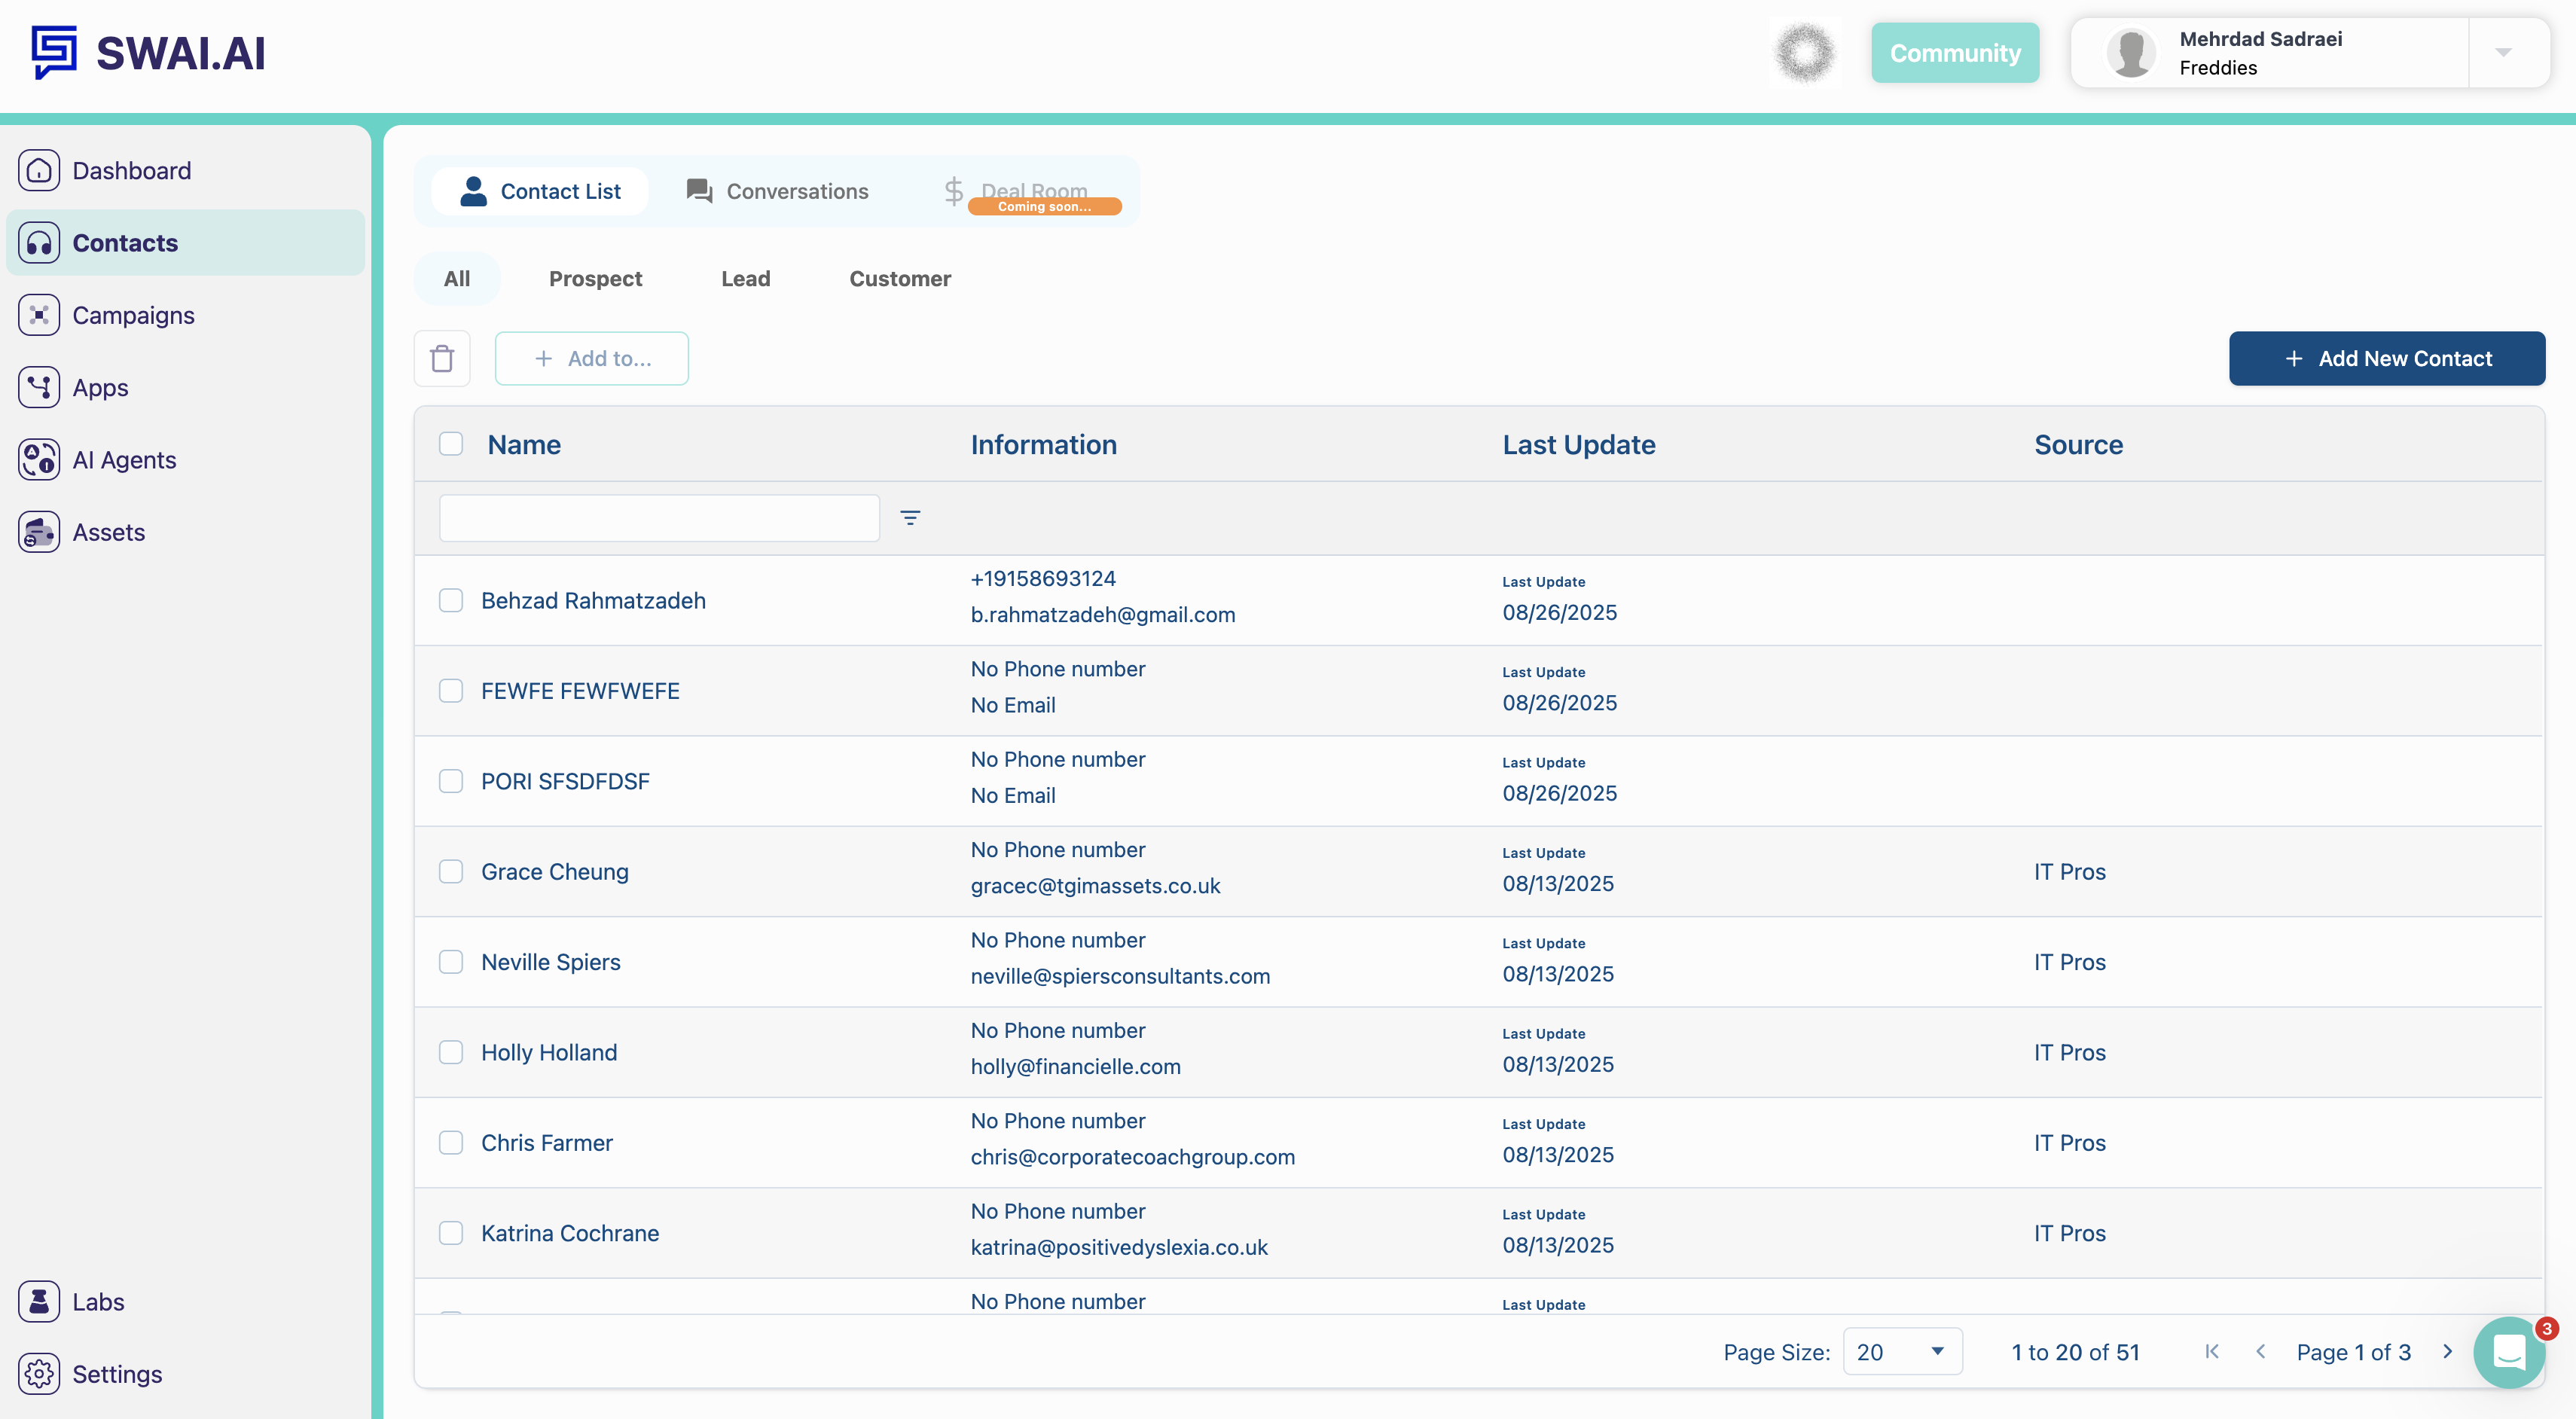This screenshot has width=2576, height=1419.
Task: Switch to the Contact List tab
Action: (x=540, y=191)
